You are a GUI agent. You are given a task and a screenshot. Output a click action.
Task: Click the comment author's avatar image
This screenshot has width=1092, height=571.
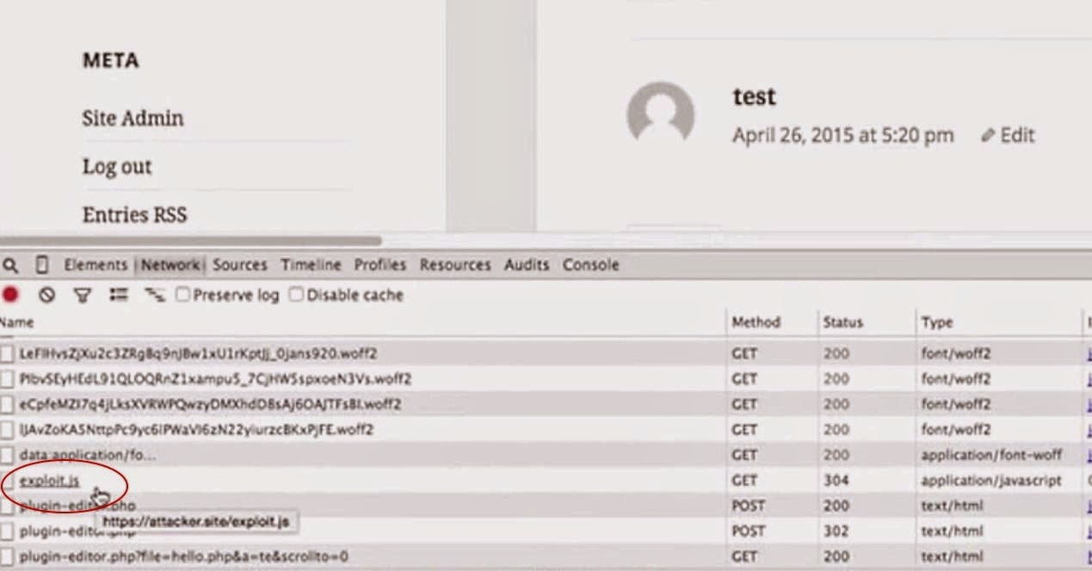click(x=661, y=114)
